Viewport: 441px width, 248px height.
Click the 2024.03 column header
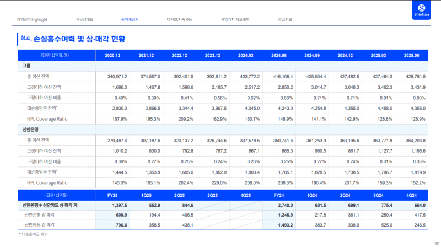pos(245,55)
